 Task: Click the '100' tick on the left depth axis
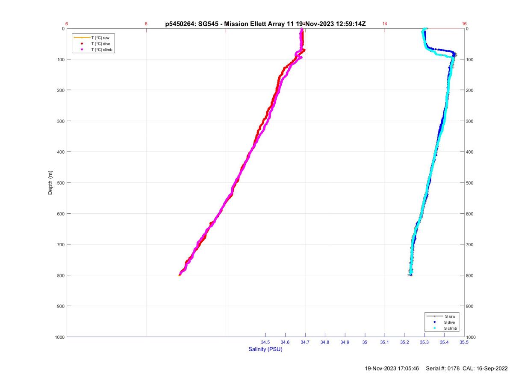point(60,60)
